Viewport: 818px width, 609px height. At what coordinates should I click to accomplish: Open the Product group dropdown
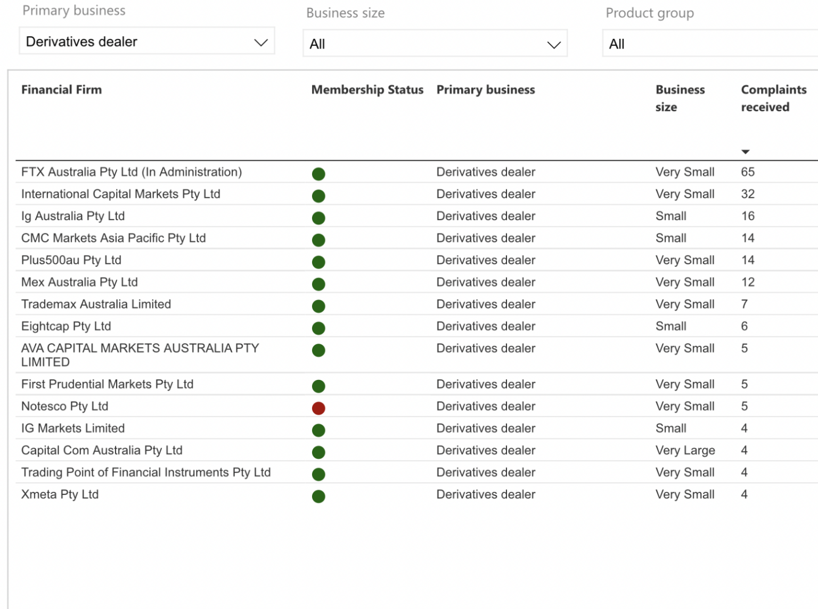(x=710, y=44)
